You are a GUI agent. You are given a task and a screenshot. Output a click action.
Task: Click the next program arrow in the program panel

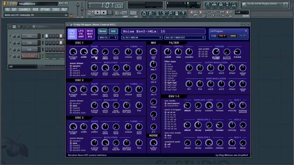tap(245, 36)
